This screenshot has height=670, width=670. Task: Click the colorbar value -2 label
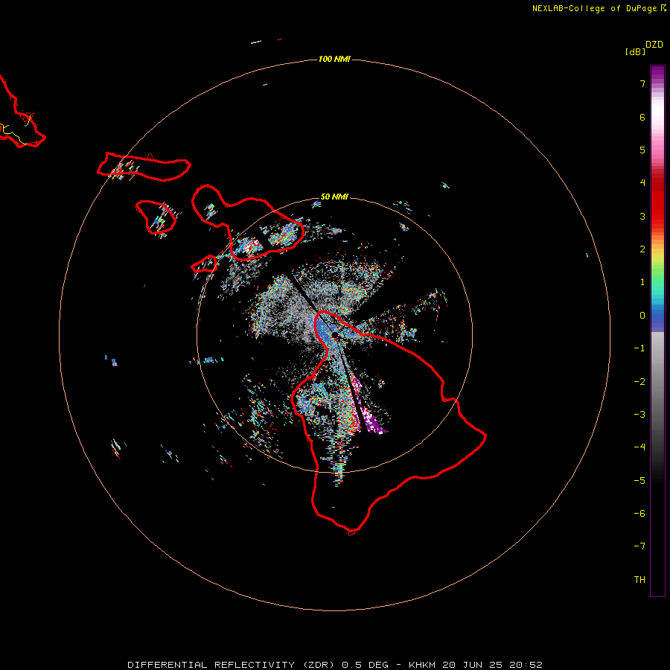coord(639,382)
